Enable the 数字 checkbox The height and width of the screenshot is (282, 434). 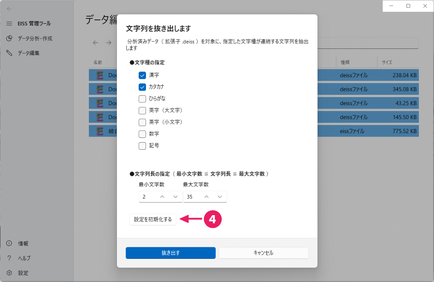142,134
